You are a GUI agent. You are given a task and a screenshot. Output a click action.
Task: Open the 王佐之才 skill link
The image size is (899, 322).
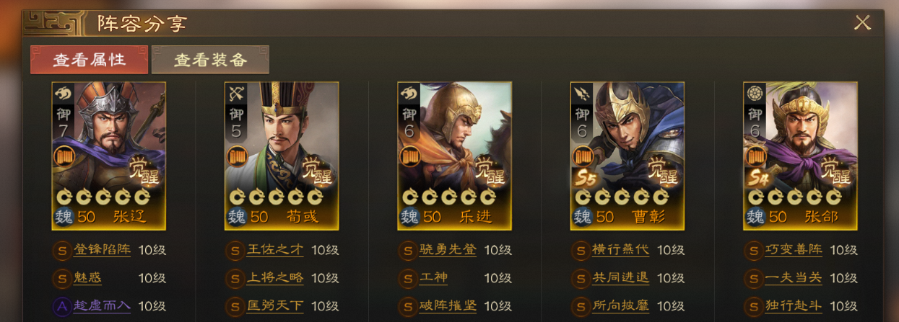tap(275, 251)
